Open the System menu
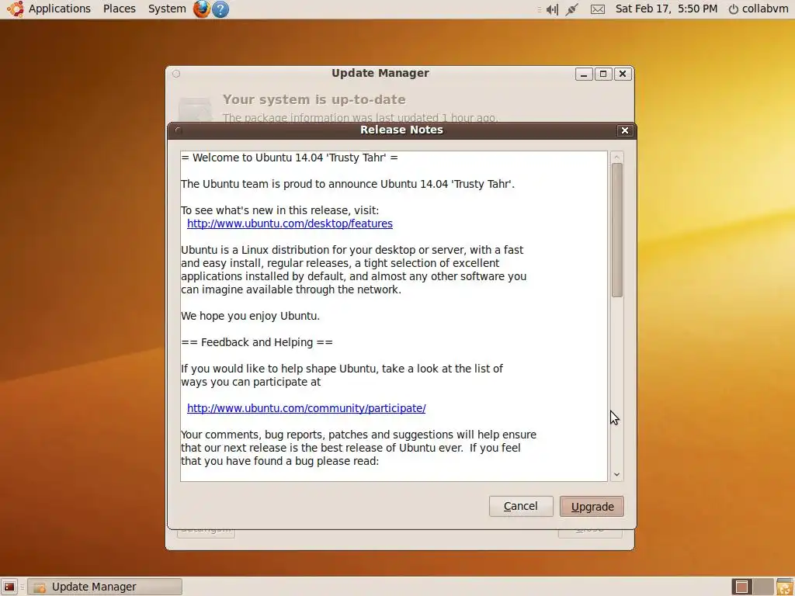This screenshot has width=795, height=596. click(167, 9)
